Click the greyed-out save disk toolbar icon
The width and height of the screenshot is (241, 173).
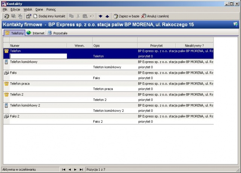click(14, 16)
